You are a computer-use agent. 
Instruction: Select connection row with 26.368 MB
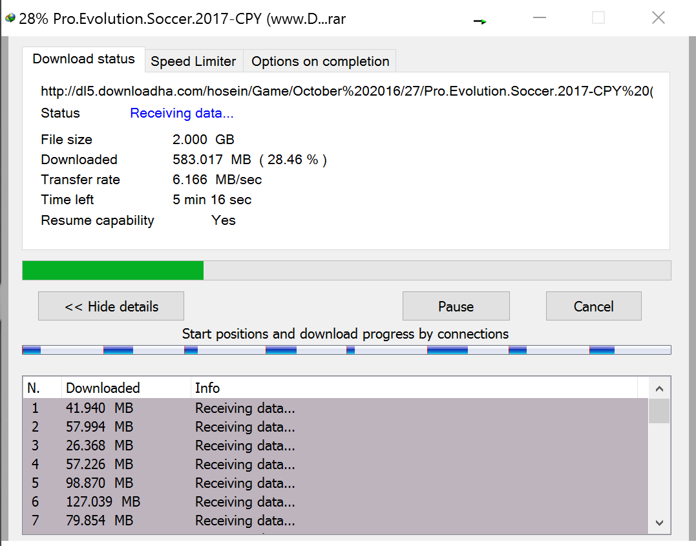335,445
